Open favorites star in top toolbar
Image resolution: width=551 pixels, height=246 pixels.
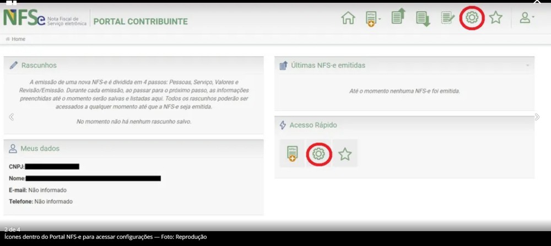pos(496,18)
